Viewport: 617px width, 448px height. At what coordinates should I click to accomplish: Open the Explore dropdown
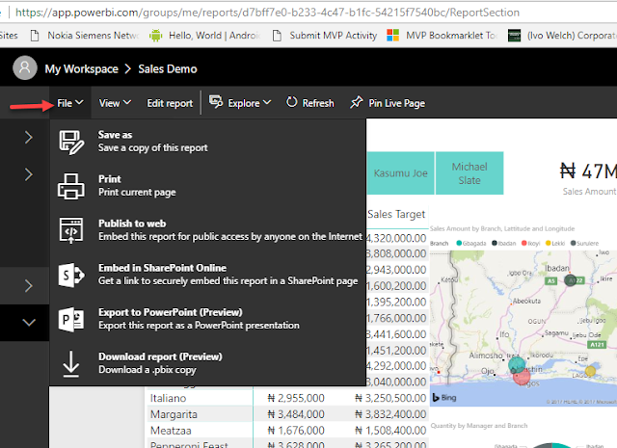point(250,103)
